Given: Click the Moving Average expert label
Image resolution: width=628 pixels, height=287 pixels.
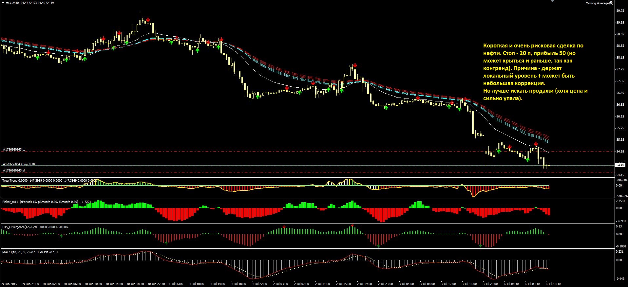Looking at the screenshot, I should pyautogui.click(x=597, y=3).
